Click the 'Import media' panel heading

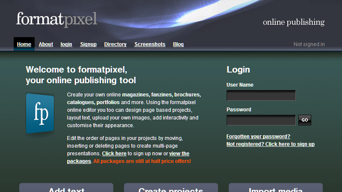(x=276, y=190)
